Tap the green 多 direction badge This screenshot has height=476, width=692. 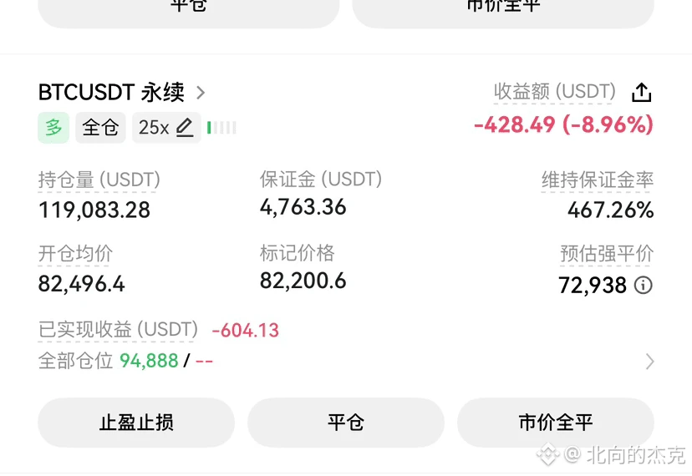click(53, 128)
